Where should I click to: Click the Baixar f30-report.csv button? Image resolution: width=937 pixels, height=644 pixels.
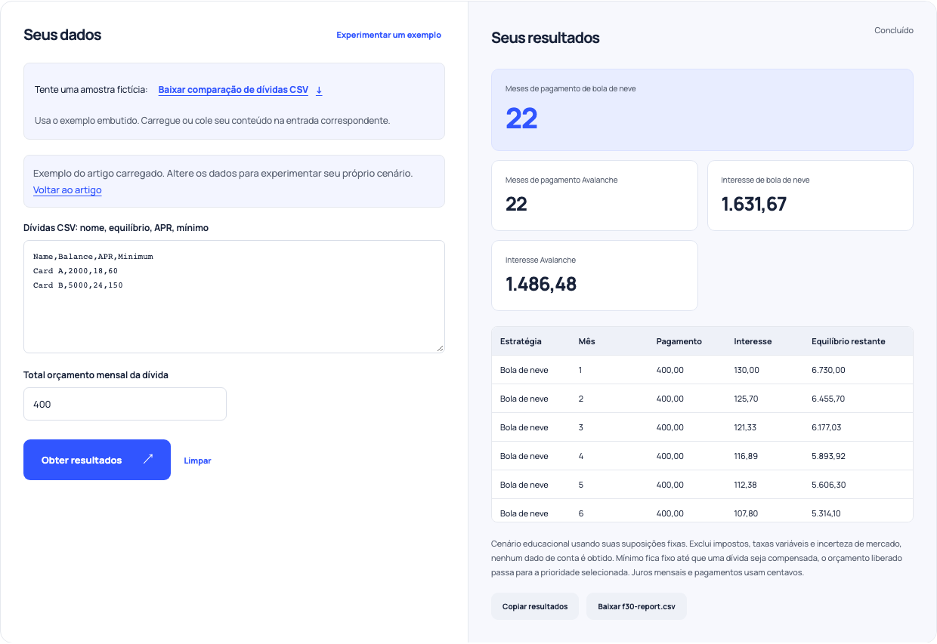pyautogui.click(x=636, y=606)
